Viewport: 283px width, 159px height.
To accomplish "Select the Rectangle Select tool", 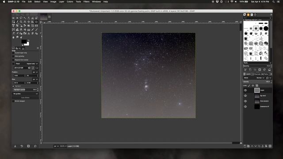I will pos(13,18).
